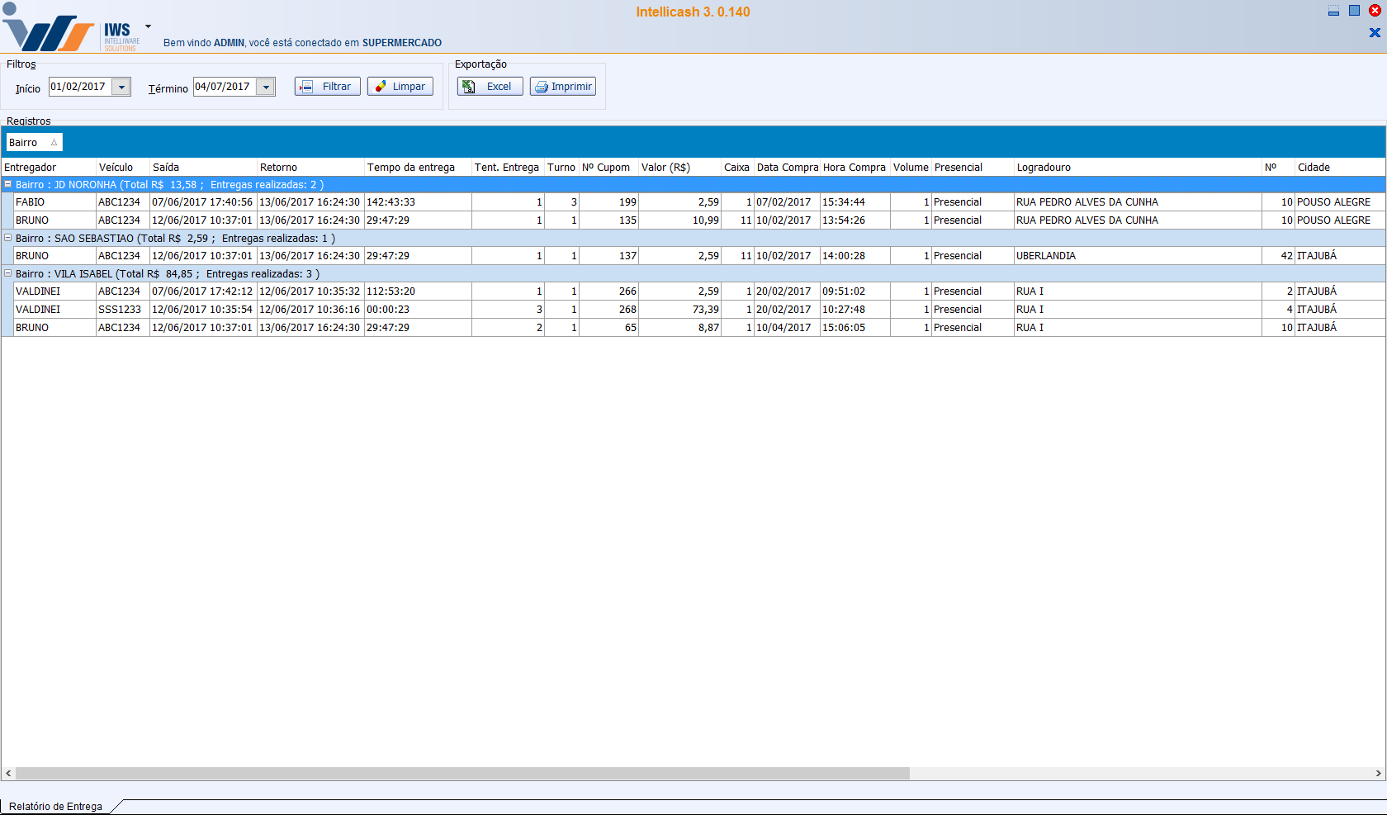Select the Relatório de Entrega tab
1387x815 pixels.
click(x=56, y=806)
